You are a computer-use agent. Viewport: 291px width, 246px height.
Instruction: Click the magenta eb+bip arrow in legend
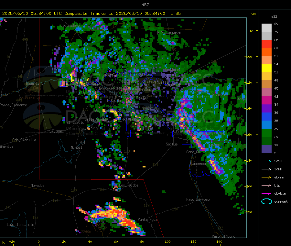point(266,194)
